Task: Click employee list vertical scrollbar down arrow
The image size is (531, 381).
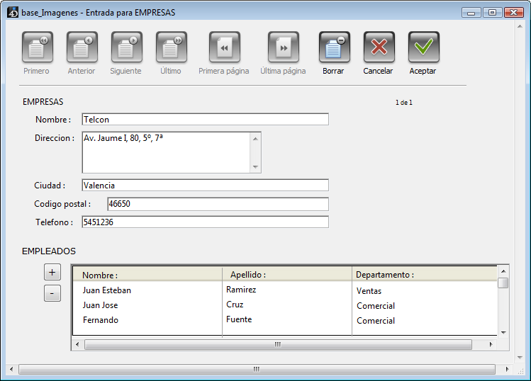Action: [x=503, y=331]
